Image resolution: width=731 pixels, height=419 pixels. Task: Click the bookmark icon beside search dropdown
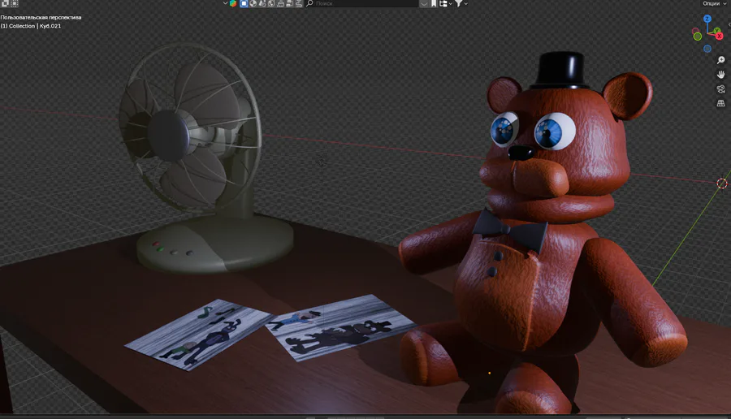(434, 3)
